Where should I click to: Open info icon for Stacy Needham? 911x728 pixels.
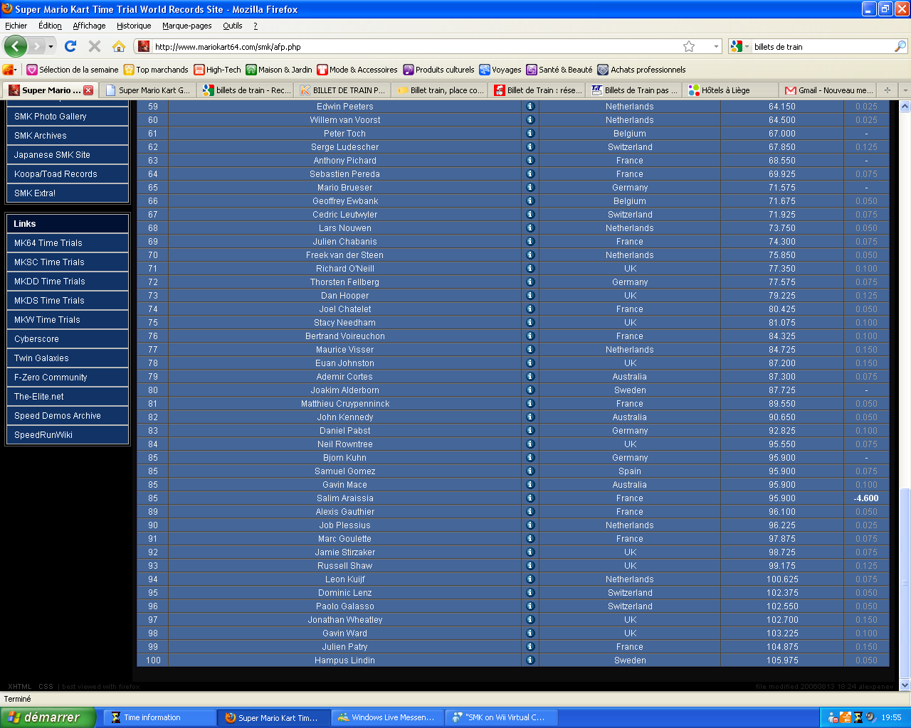[x=530, y=323]
